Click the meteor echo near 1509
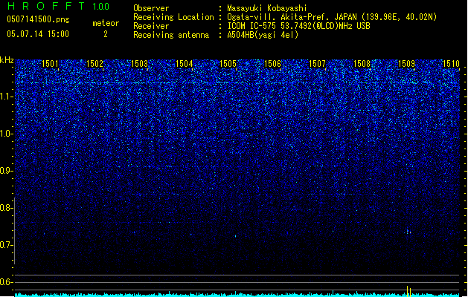 coord(408,232)
